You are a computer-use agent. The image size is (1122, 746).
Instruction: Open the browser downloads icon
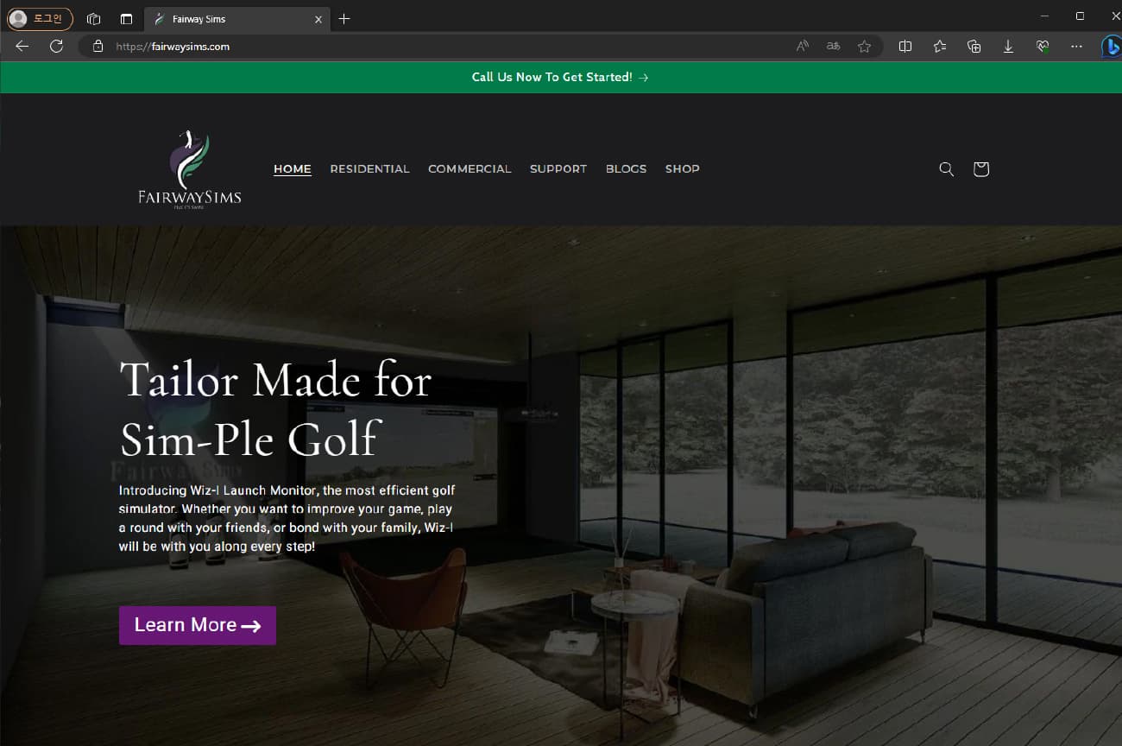tap(1008, 47)
